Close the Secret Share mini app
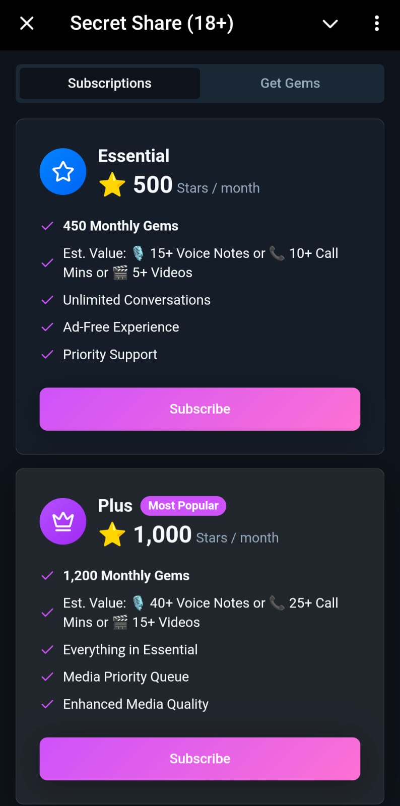This screenshot has width=400, height=806. [x=27, y=23]
